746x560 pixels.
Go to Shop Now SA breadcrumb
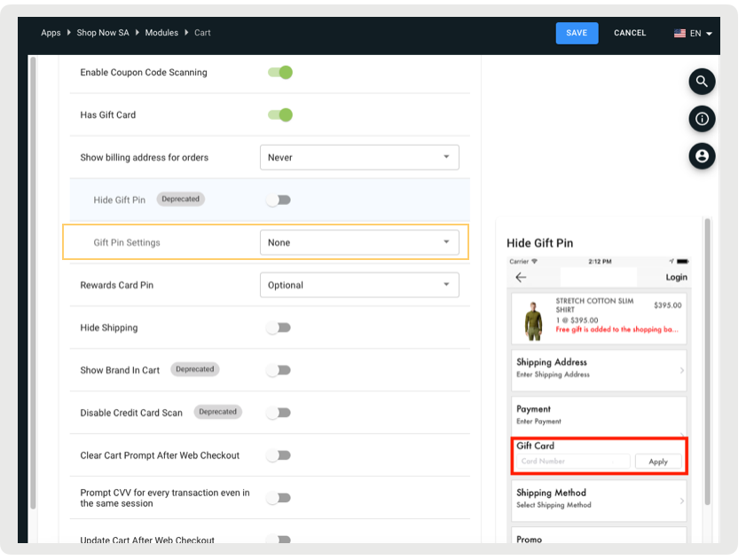tap(103, 33)
